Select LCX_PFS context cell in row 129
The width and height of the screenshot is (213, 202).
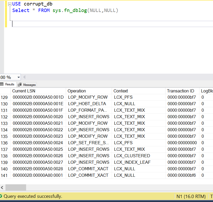(139, 97)
